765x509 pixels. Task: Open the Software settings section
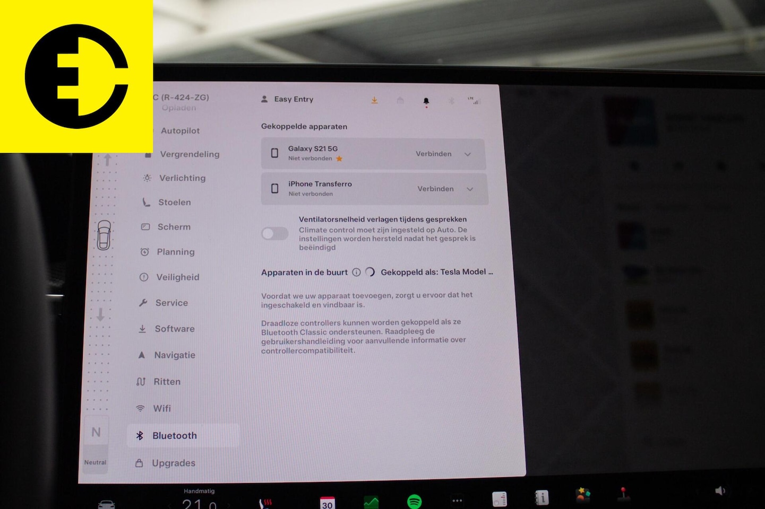point(174,329)
